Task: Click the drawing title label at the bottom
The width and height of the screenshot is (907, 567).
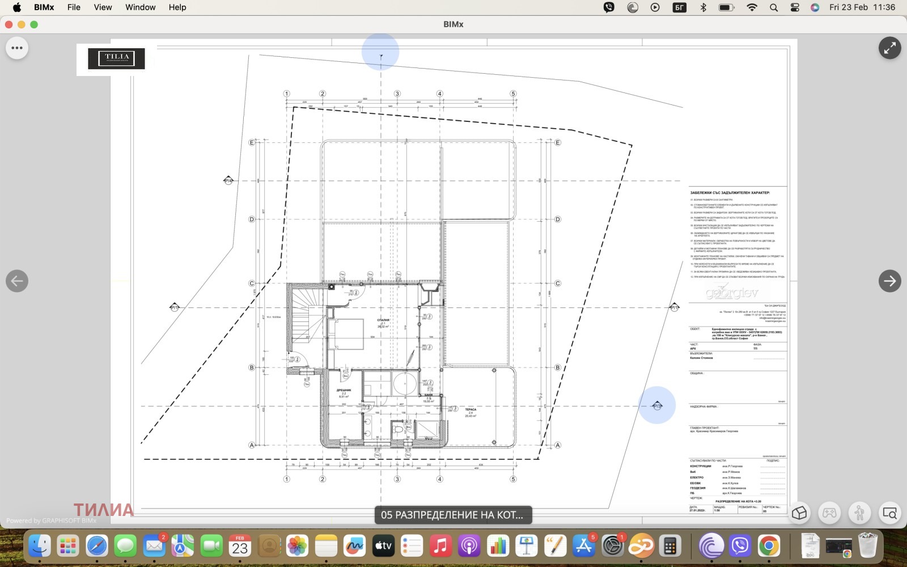Action: point(452,515)
